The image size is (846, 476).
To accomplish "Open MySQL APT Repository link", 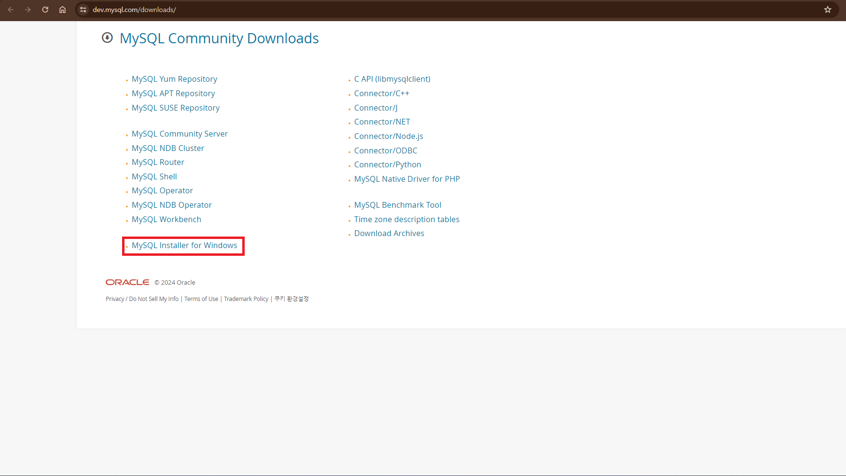I will [x=173, y=93].
